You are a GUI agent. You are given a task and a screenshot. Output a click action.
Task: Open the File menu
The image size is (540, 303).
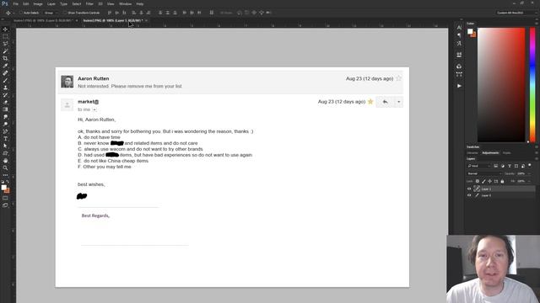coord(15,3)
